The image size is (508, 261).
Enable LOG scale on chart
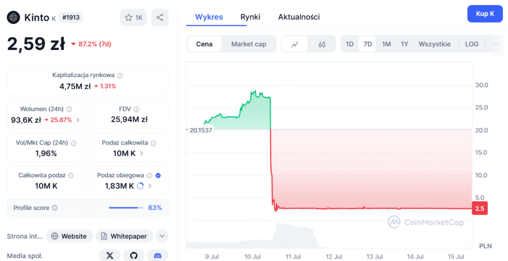472,44
